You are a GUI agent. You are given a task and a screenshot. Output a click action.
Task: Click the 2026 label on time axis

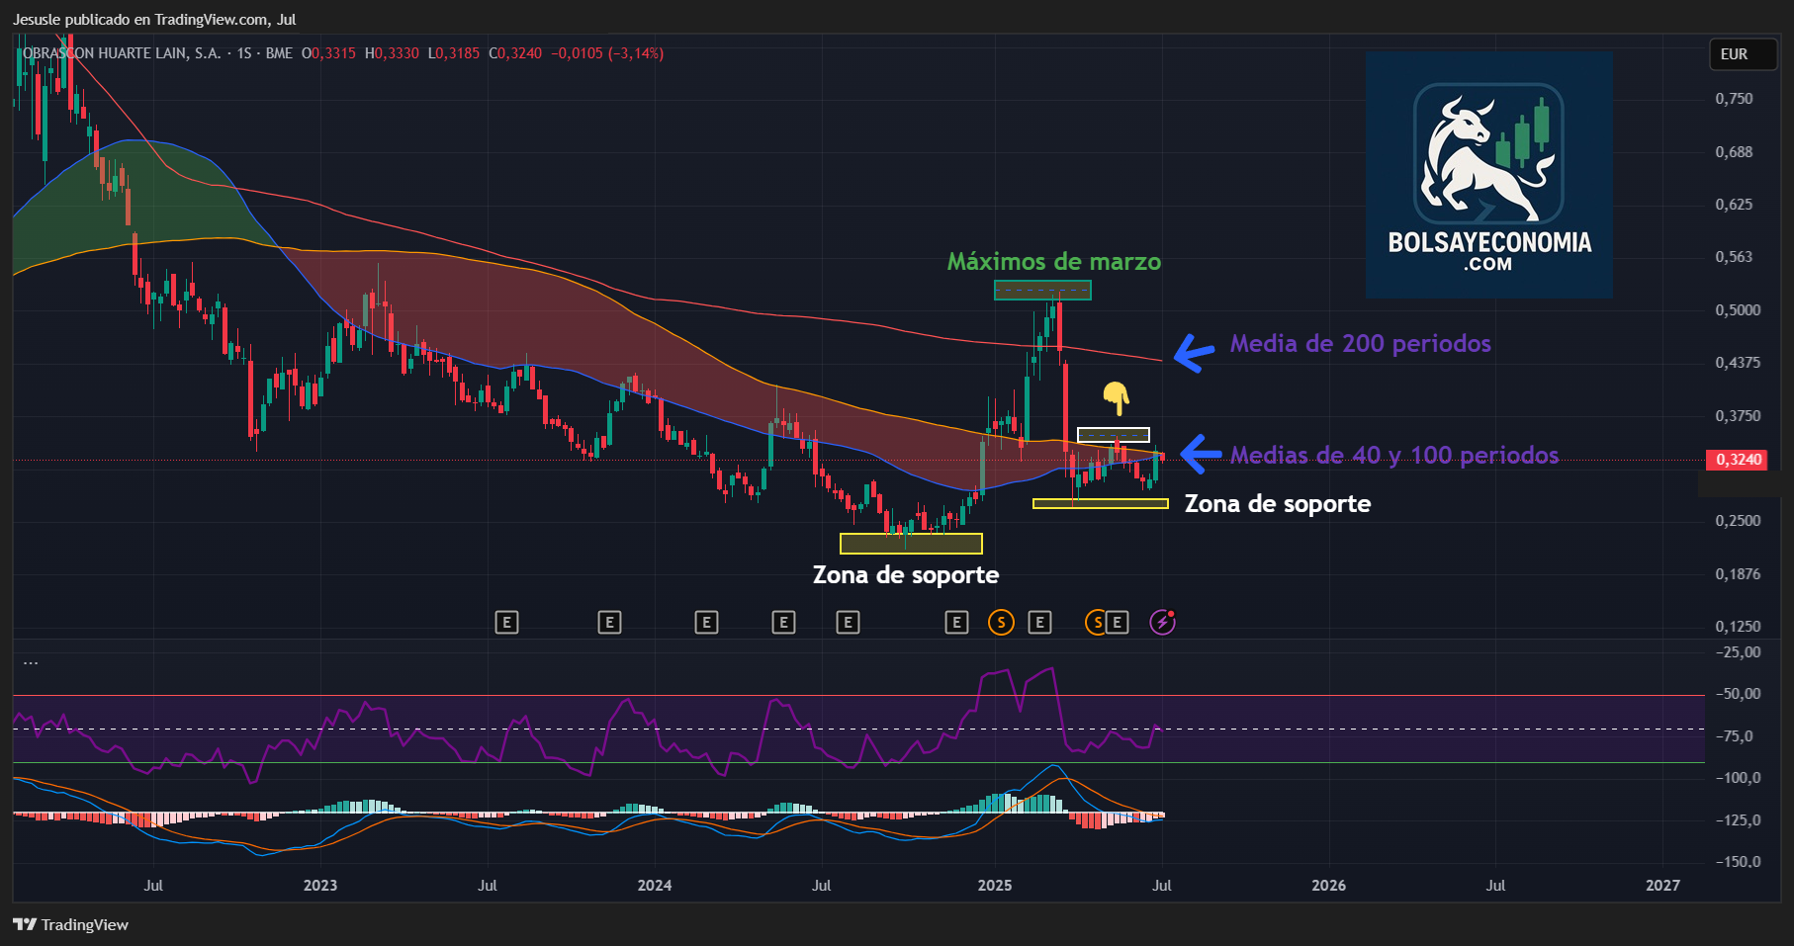[x=1328, y=885]
